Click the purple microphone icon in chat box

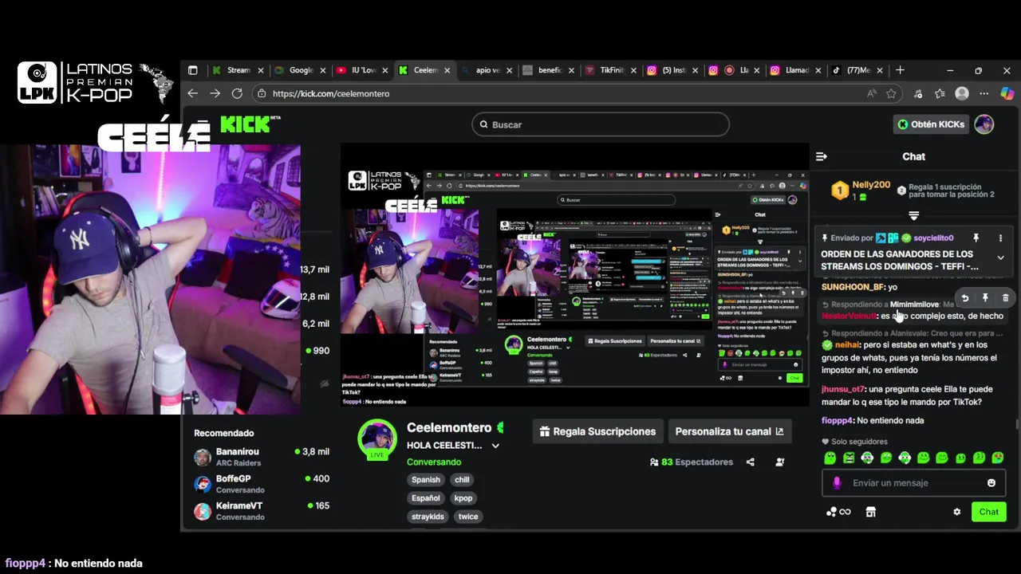[x=837, y=482]
